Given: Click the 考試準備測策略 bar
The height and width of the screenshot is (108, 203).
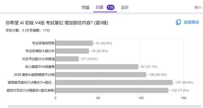Looking at the screenshot, I should 74,43.
